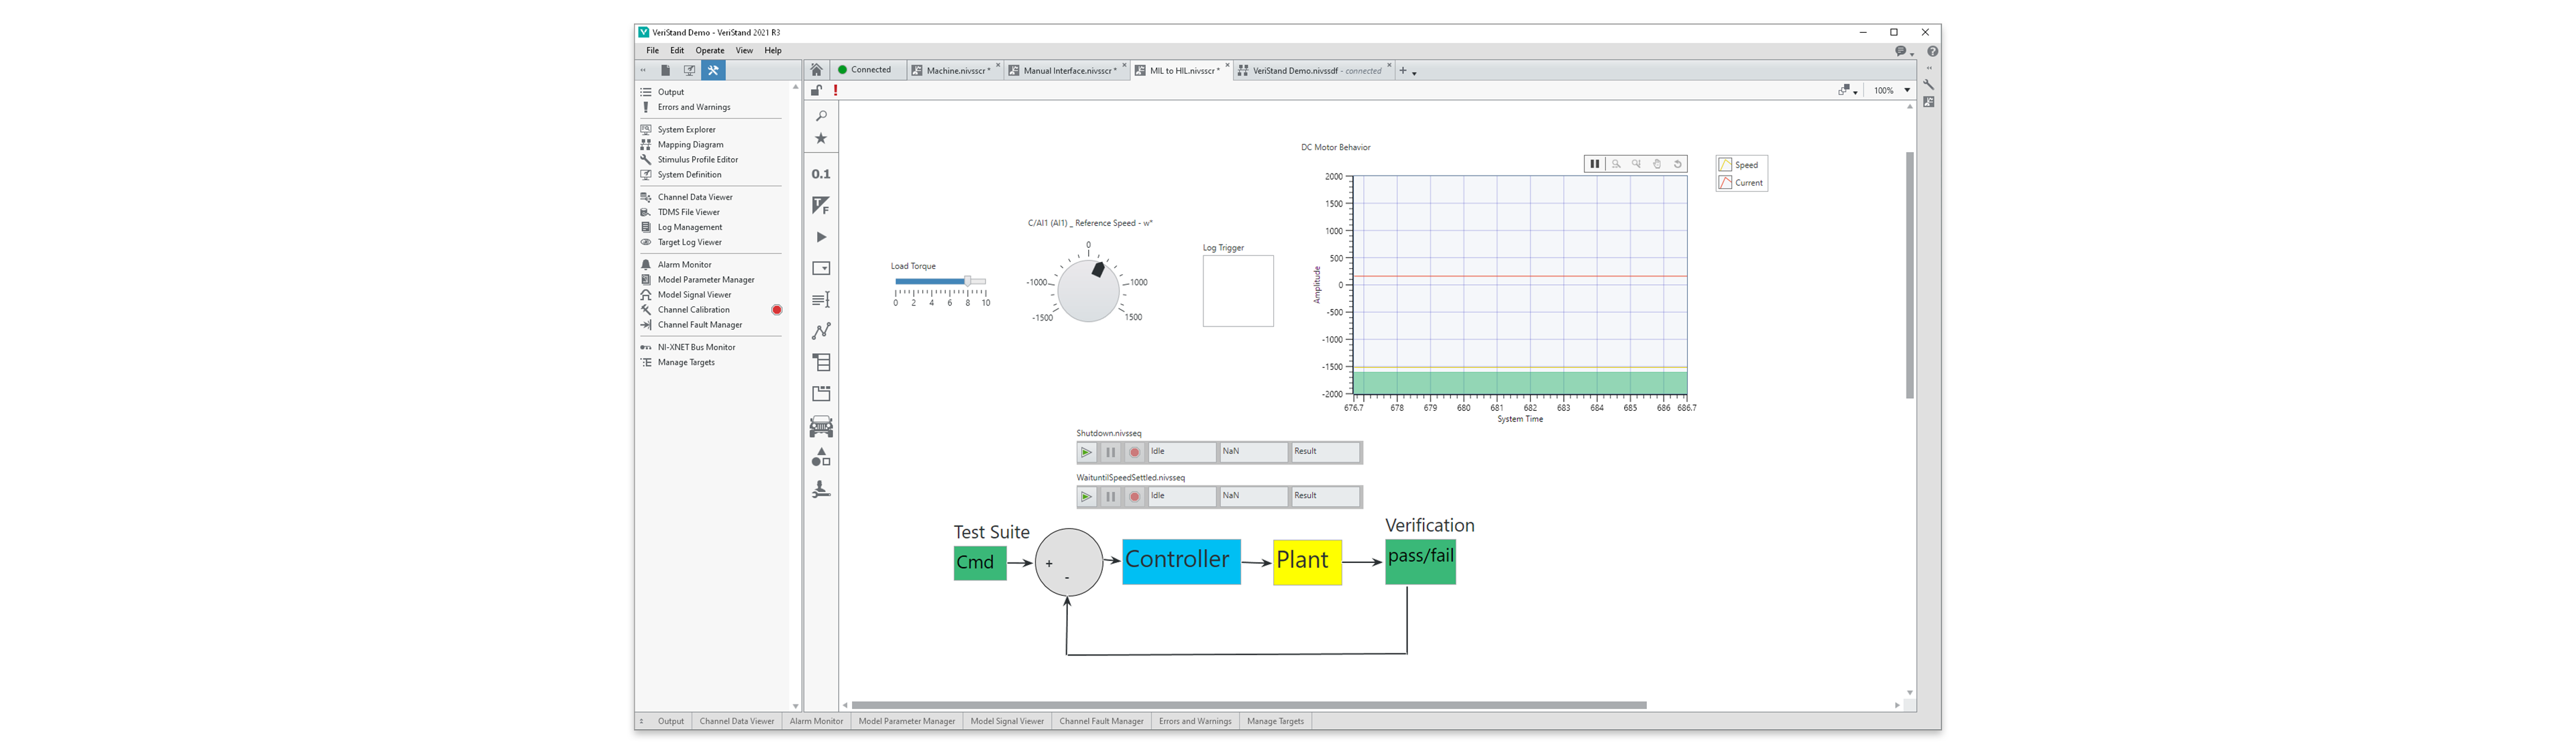Screen dimensions: 2576x754
Task: Open the screen document icon on right rail
Action: point(1929,102)
